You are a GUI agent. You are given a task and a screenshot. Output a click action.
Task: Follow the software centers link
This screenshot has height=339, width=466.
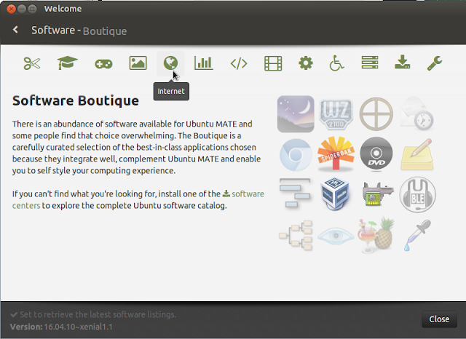pyautogui.click(x=248, y=194)
